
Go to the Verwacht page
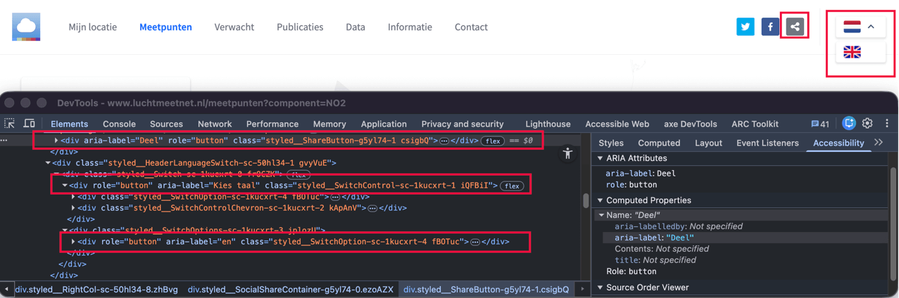click(234, 27)
